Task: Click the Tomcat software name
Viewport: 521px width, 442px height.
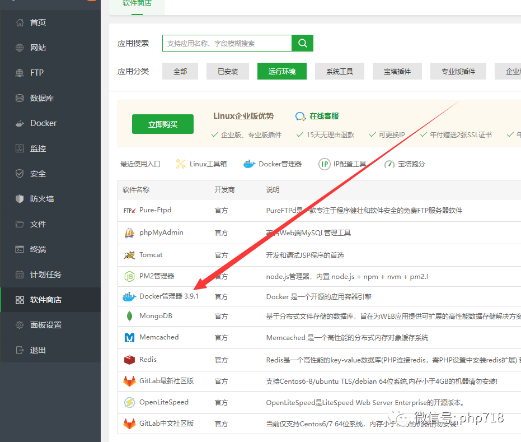Action: [151, 255]
